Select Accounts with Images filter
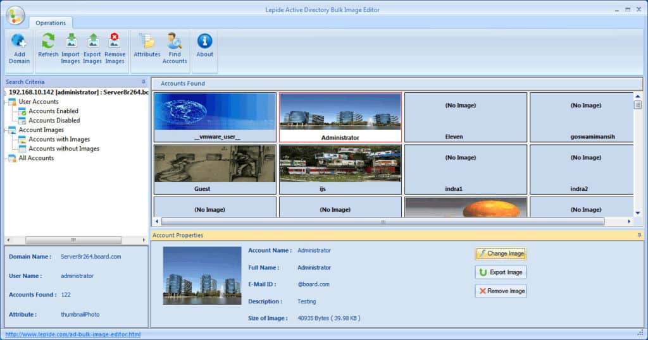This screenshot has width=648, height=340. click(59, 140)
